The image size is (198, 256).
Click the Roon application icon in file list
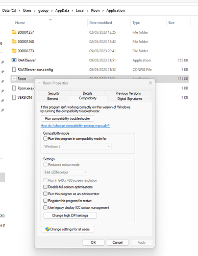coord(14,79)
